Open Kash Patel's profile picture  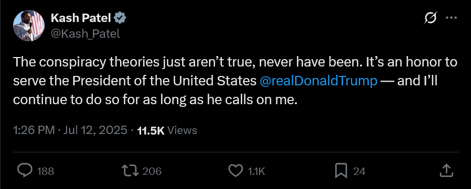point(29,26)
